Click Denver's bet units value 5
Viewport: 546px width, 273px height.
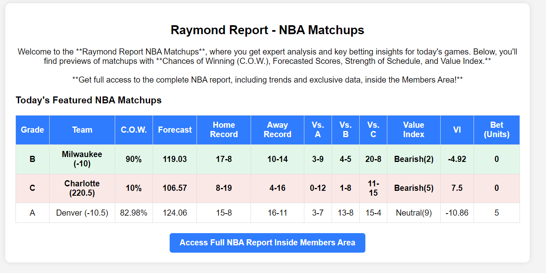[x=497, y=213]
